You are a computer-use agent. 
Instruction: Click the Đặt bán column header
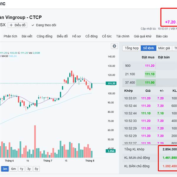click(x=164, y=57)
